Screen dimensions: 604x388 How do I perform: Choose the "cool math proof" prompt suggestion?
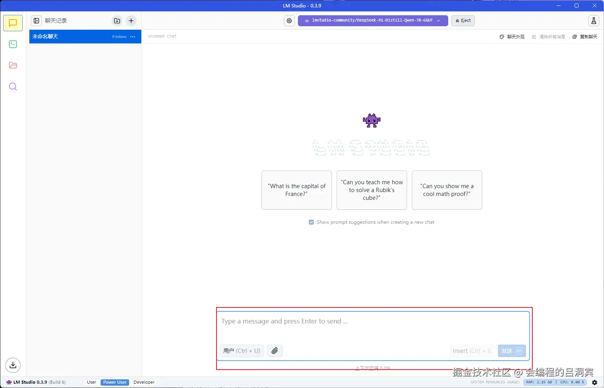coord(447,190)
